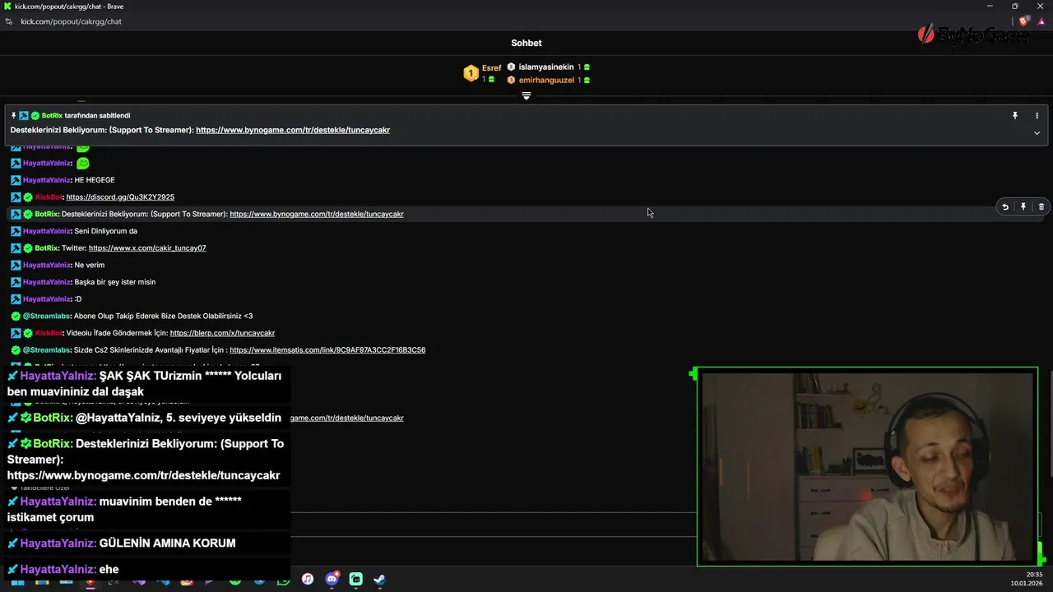This screenshot has width=1053, height=592.
Task: Click the streamer webcam overlay
Action: (867, 466)
